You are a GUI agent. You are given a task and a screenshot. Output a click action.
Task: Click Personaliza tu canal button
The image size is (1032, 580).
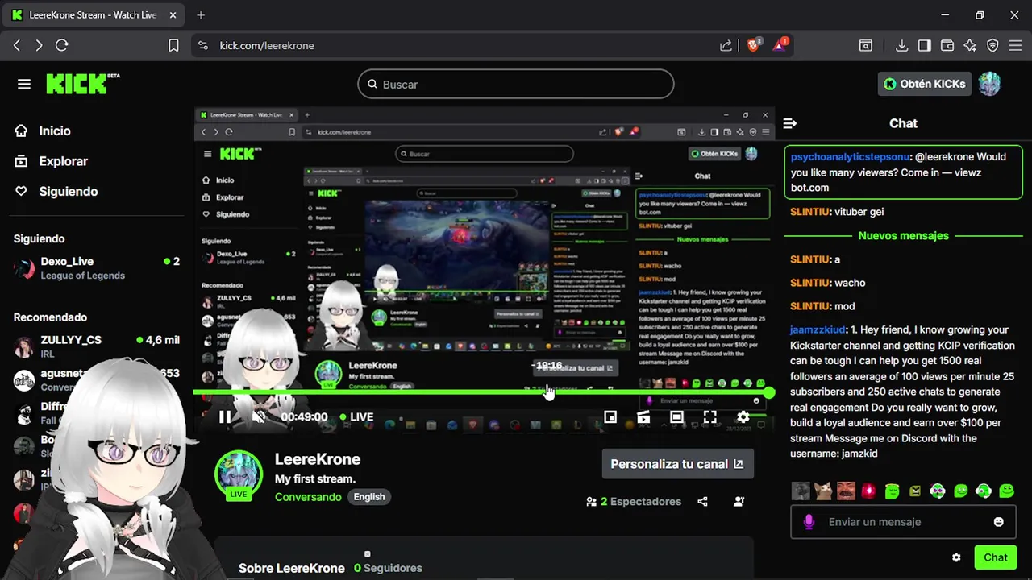coord(677,464)
